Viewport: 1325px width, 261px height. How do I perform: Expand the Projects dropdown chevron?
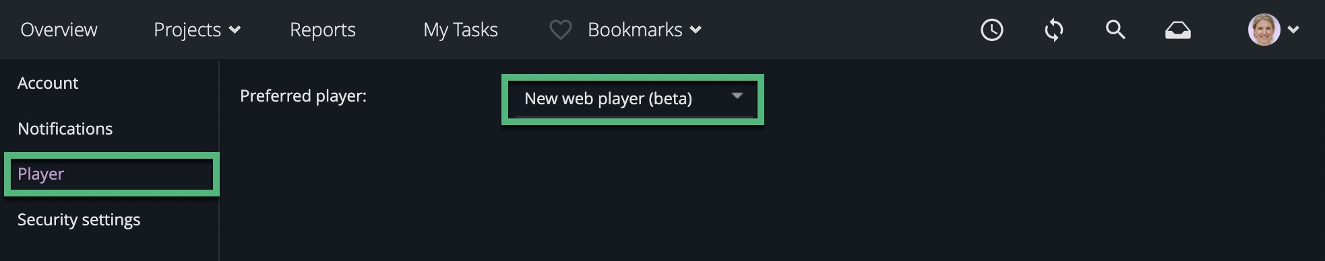tap(235, 30)
